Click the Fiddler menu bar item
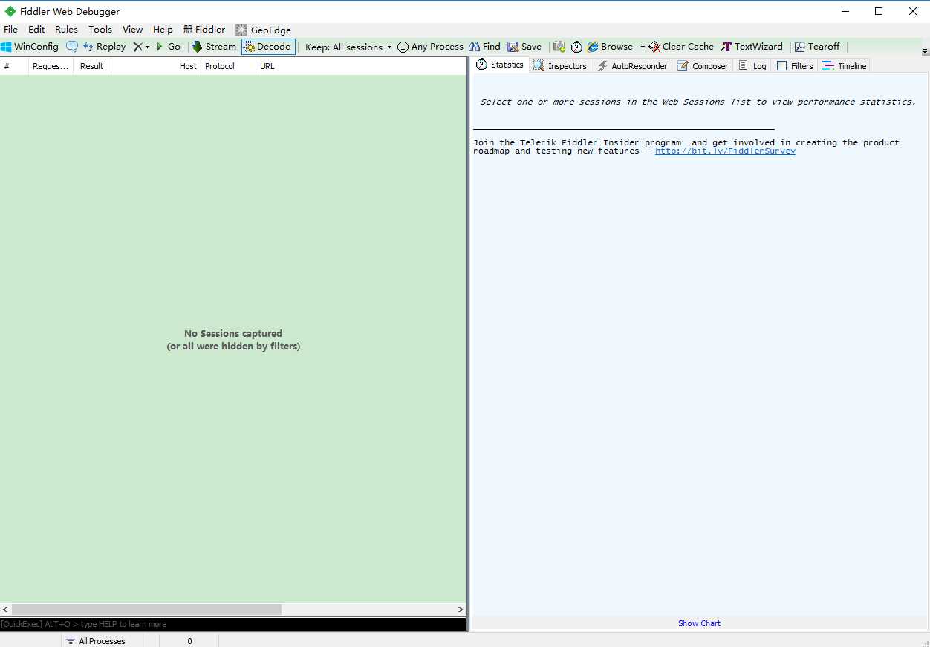Image resolution: width=930 pixels, height=647 pixels. click(204, 30)
